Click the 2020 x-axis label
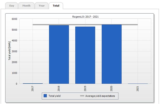160x104 pixels. point(111,89)
